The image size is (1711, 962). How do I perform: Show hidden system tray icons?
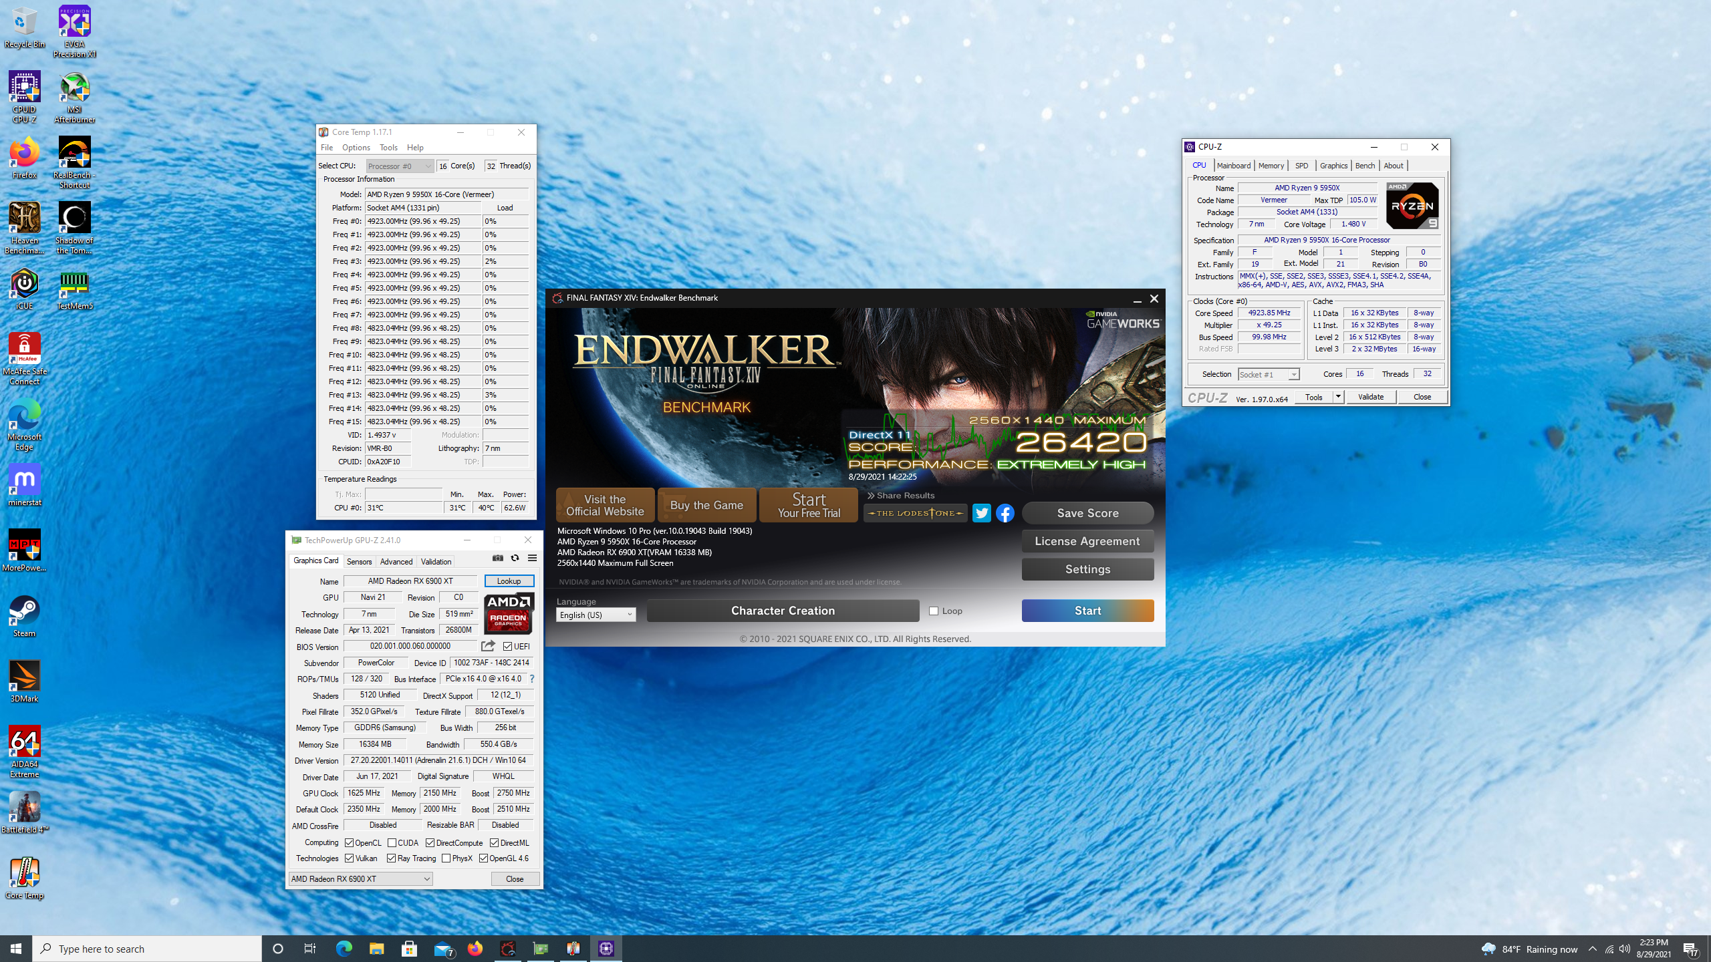[1593, 949]
